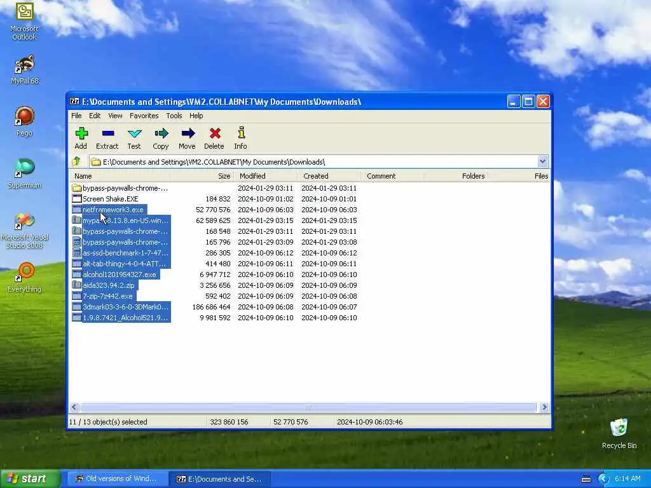Image resolution: width=651 pixels, height=488 pixels.
Task: Select the MyPal 68 desktop icon
Action: click(25, 69)
